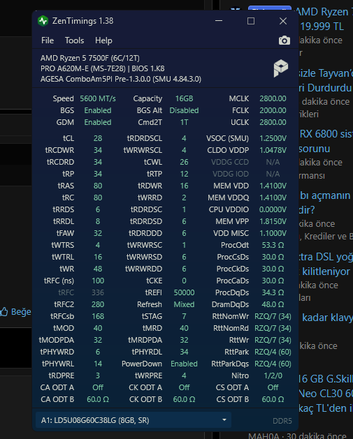This screenshot has width=353, height=439.
Task: Click the 'DDR5' label at bottom right
Action: tap(282, 421)
